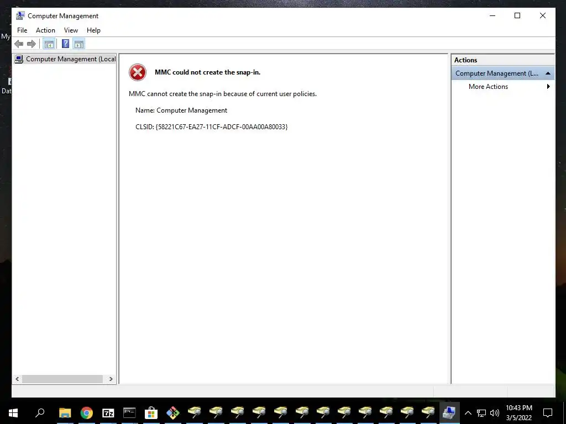Open Command Prompt from the taskbar
Screen dimensions: 566x424
[x=129, y=412]
